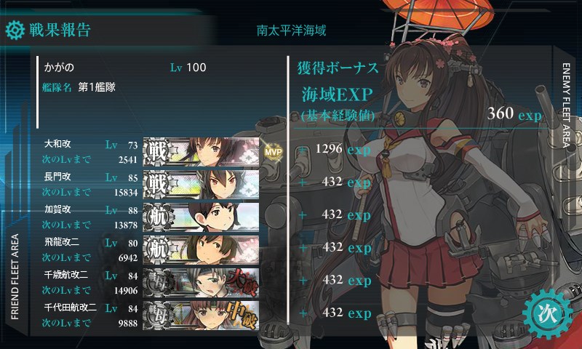582x349 pixels.
Task: Click the gear icon beside 戦果報告
Action: point(15,31)
